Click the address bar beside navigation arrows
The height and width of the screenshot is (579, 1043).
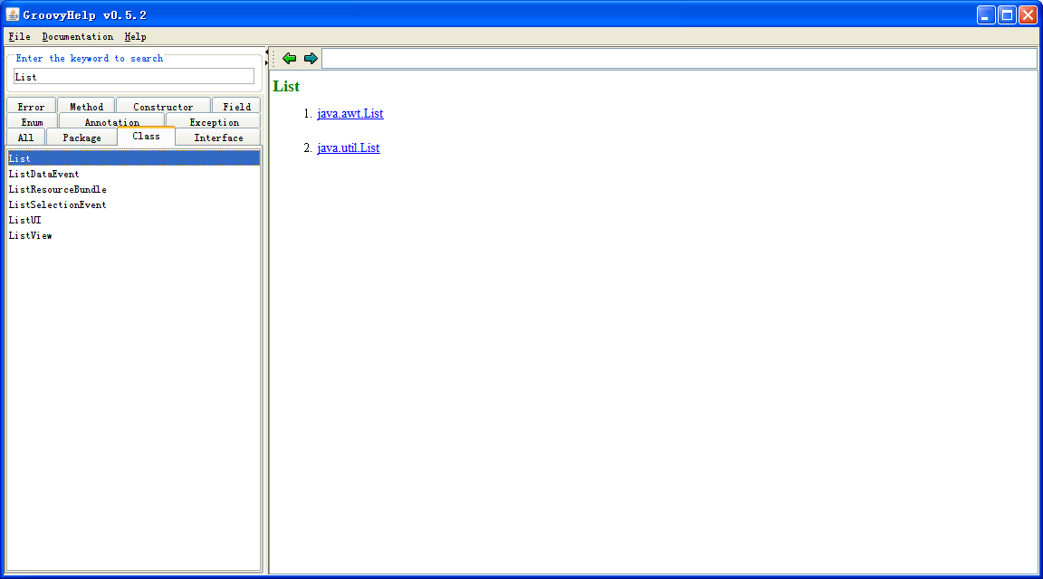(679, 59)
